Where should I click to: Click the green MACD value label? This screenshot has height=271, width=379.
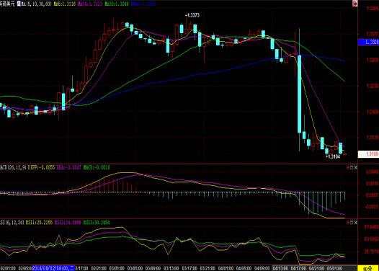(97, 167)
